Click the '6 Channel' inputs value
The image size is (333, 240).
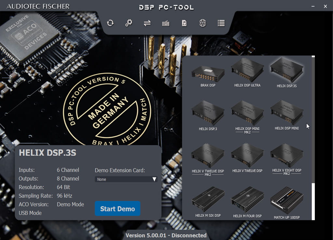(x=68, y=170)
